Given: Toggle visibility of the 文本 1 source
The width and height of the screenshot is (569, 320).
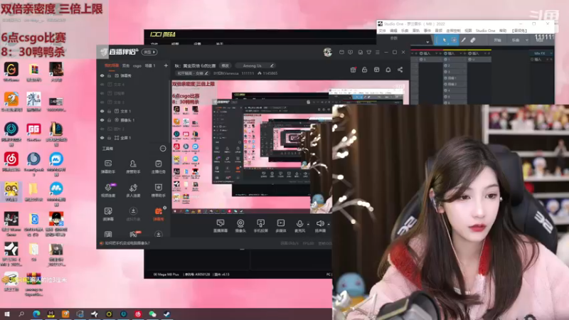Looking at the screenshot, I should pyautogui.click(x=102, y=111).
